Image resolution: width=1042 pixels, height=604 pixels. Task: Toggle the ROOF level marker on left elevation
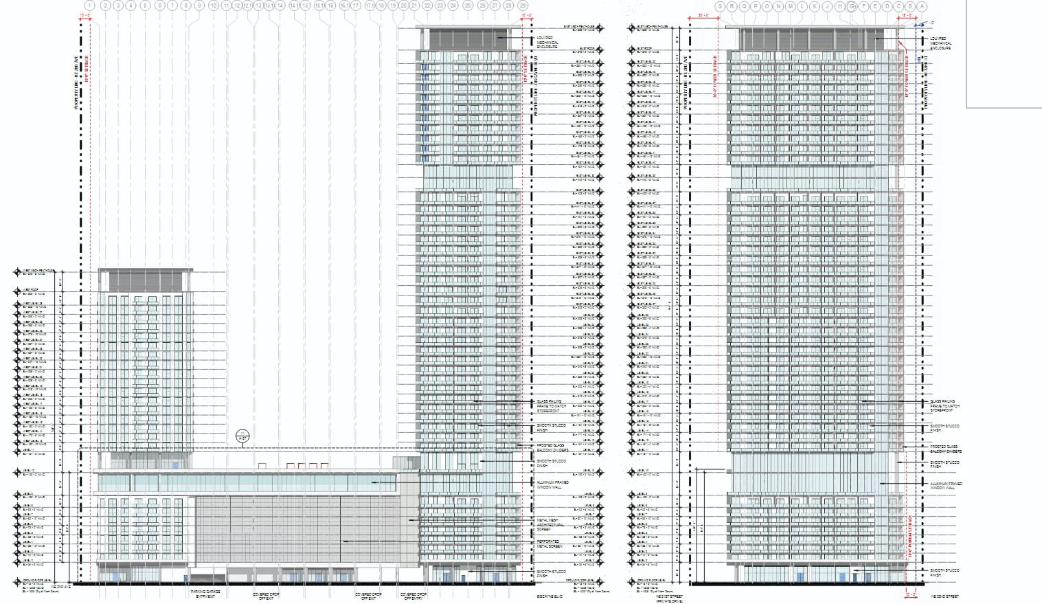click(17, 291)
